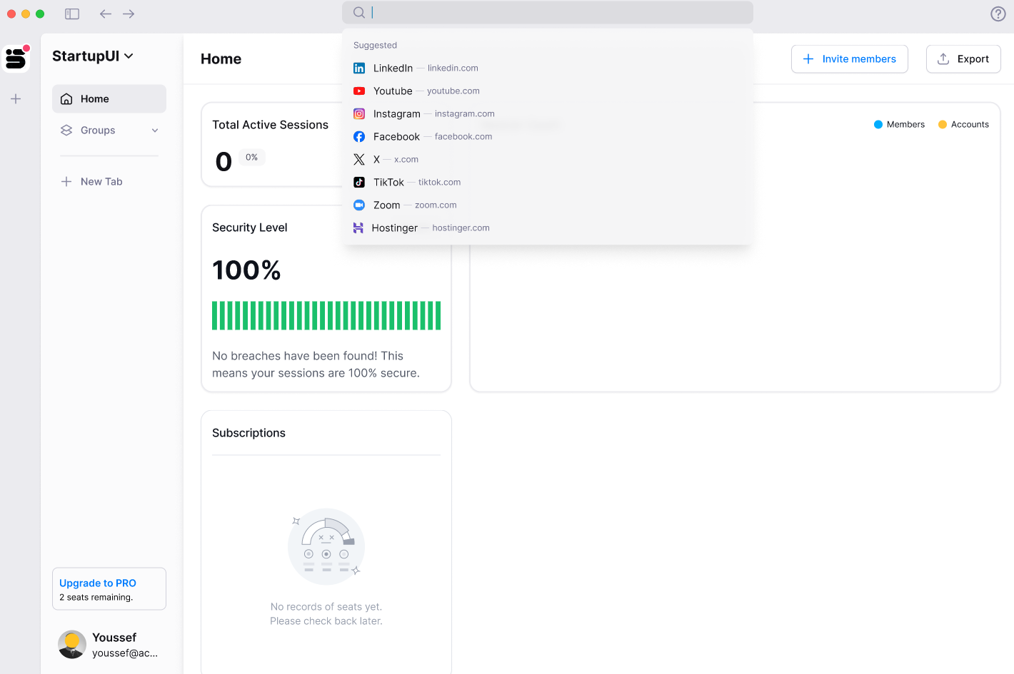Click Upgrade to PRO link
This screenshot has width=1014, height=674.
click(98, 583)
